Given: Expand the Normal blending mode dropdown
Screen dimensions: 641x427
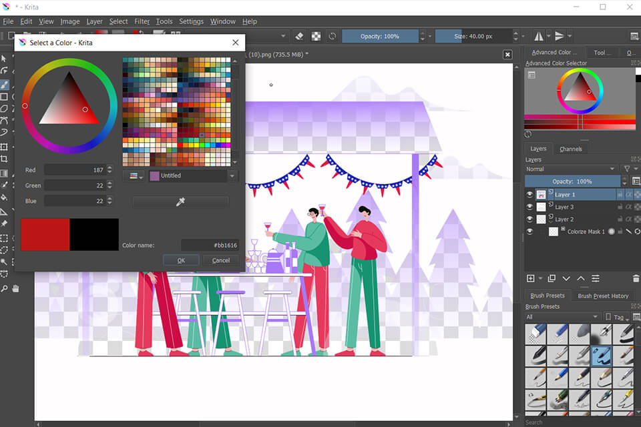Looking at the screenshot, I should tap(571, 169).
